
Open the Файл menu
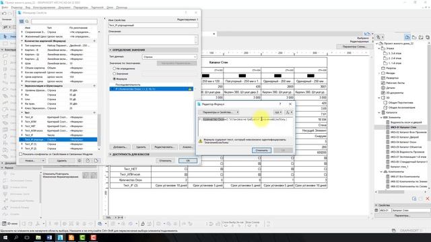(5, 7)
